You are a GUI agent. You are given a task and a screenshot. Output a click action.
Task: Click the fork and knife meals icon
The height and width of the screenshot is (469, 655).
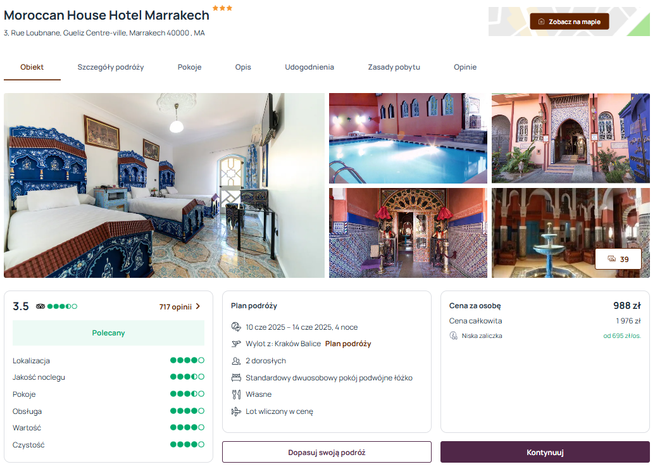236,394
